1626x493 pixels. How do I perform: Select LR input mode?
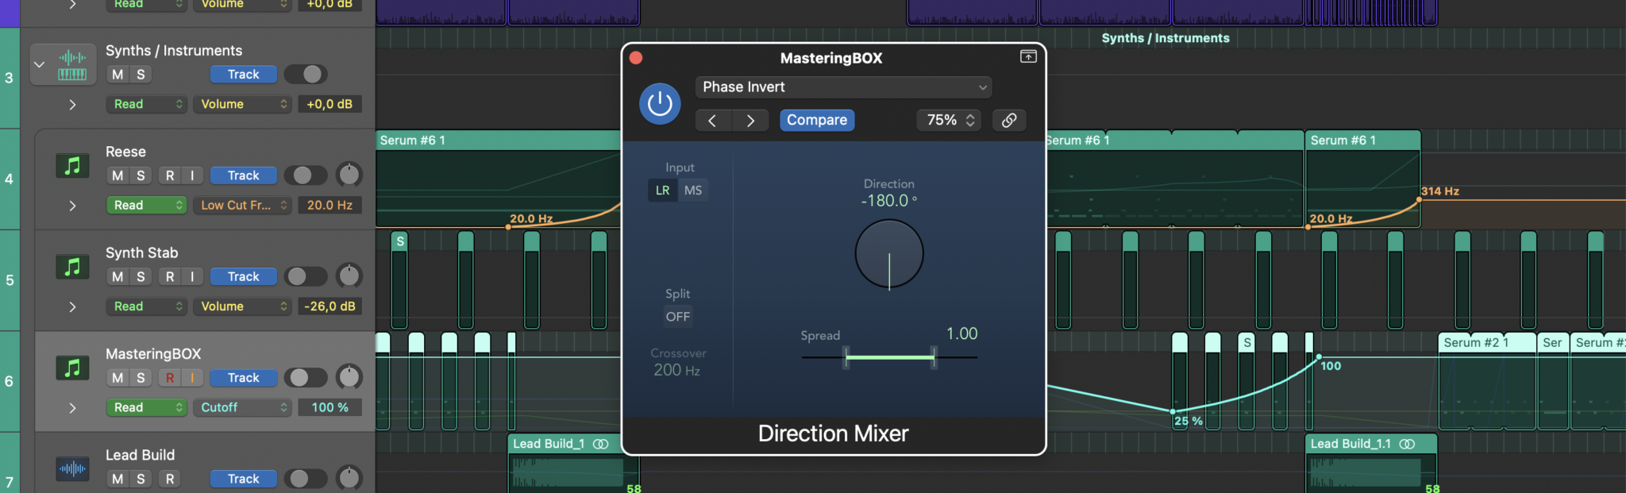(663, 191)
